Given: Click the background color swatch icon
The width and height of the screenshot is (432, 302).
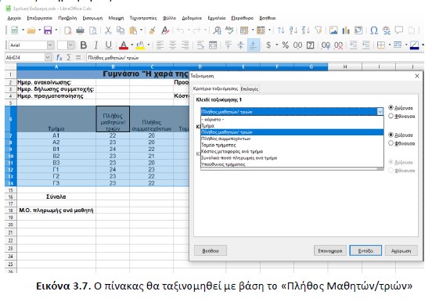Looking at the screenshot, I should point(414,45).
